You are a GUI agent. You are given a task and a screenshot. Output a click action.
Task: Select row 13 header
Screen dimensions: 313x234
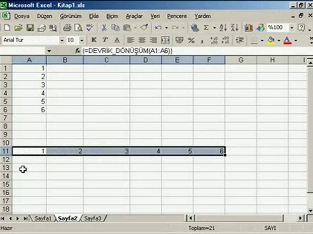coord(6,168)
